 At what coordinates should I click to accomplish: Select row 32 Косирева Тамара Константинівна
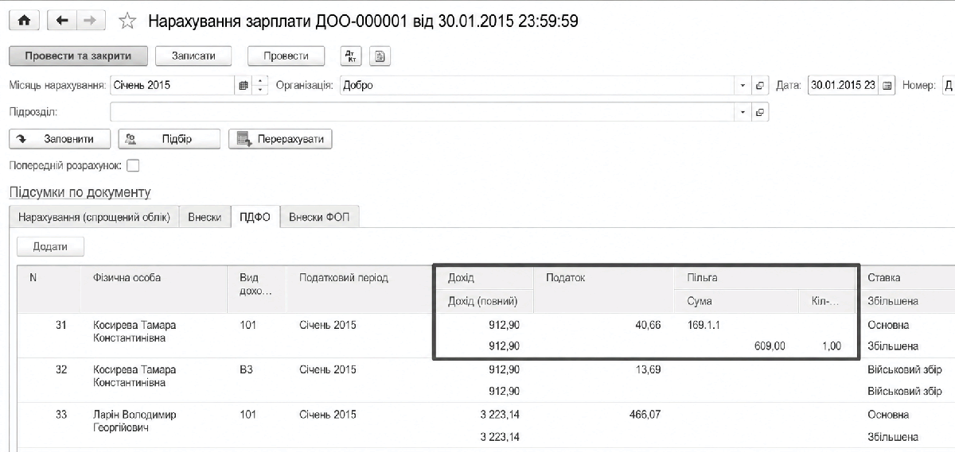[x=485, y=380]
